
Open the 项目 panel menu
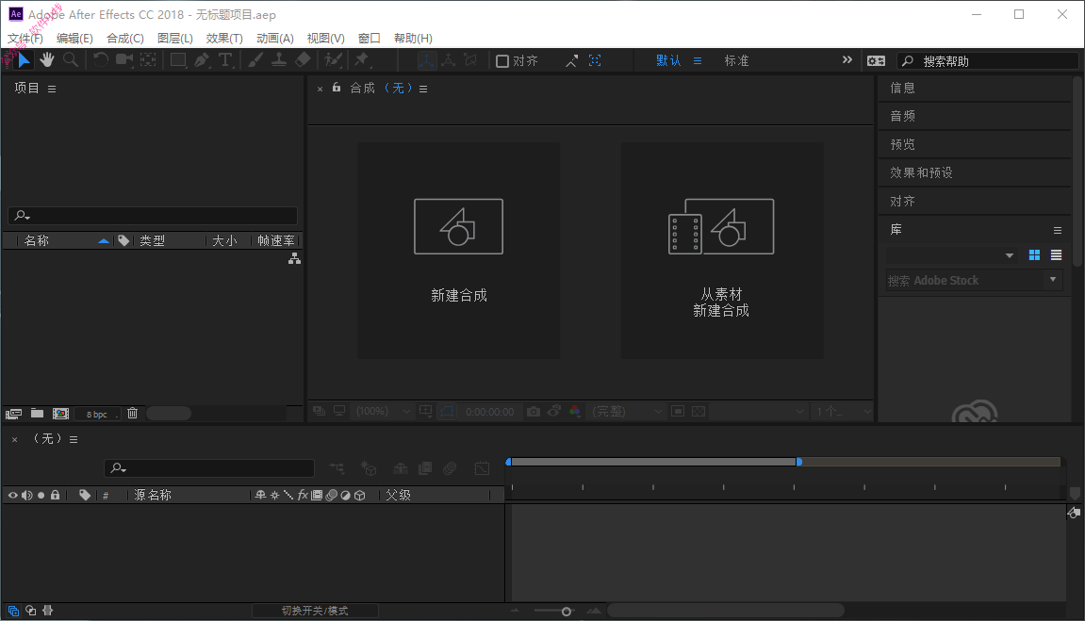(52, 89)
